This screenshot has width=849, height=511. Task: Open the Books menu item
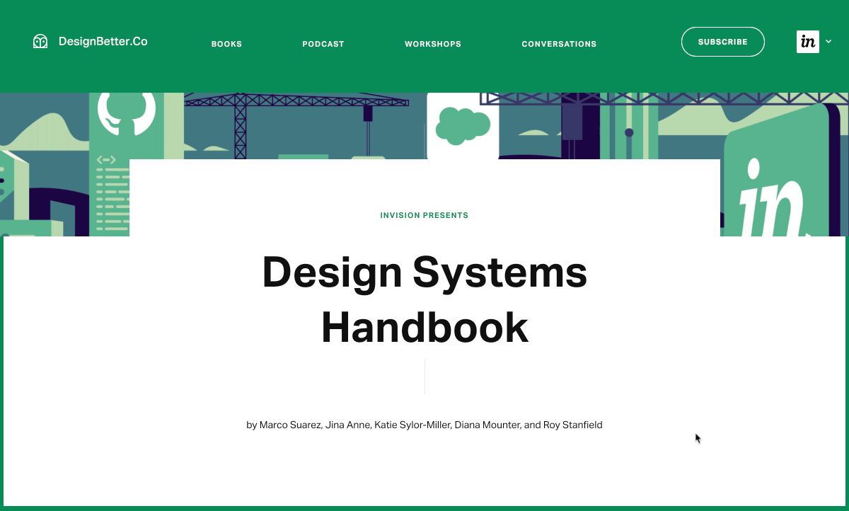pos(226,44)
